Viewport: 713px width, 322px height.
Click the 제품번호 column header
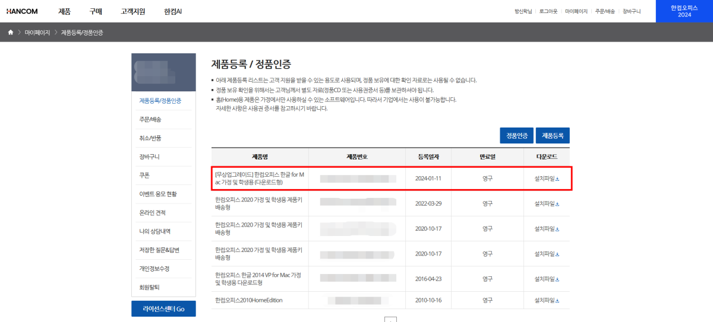[356, 157]
